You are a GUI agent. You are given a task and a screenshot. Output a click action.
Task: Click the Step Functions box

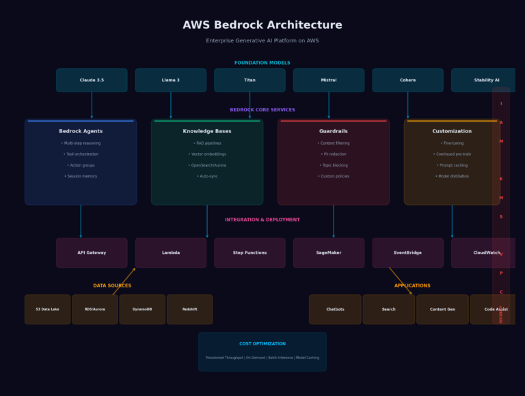pyautogui.click(x=250, y=253)
